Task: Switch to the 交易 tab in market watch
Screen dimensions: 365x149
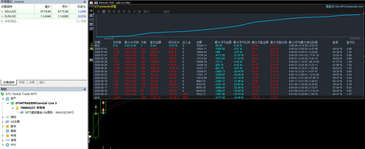Action: (x=32, y=82)
